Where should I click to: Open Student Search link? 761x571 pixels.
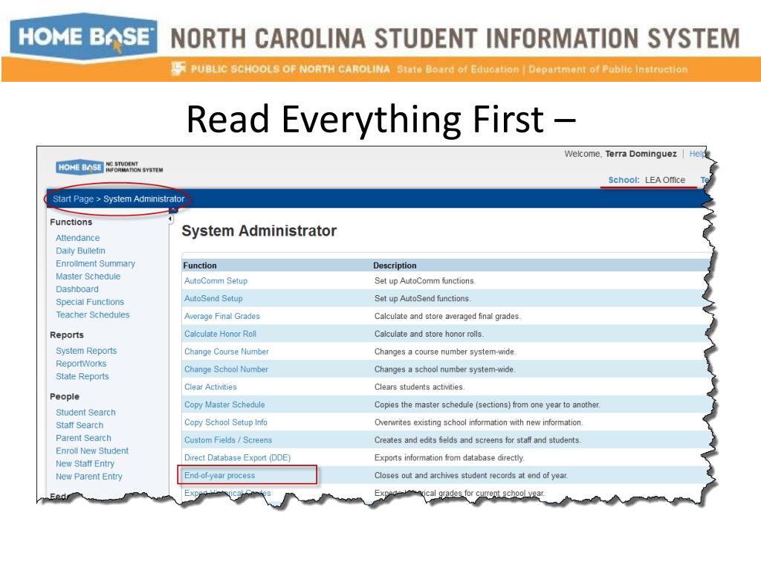point(86,412)
